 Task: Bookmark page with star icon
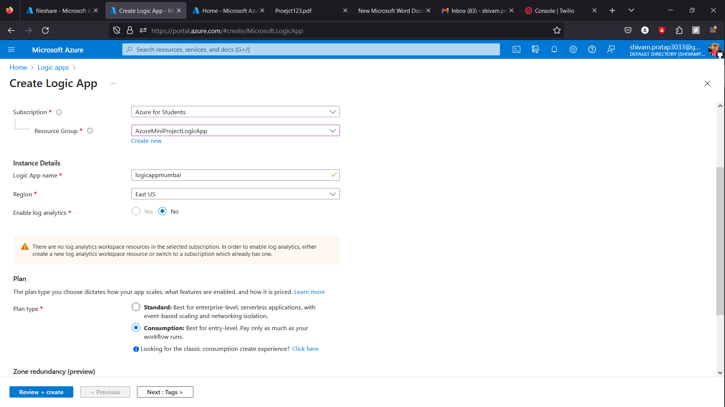(x=557, y=31)
